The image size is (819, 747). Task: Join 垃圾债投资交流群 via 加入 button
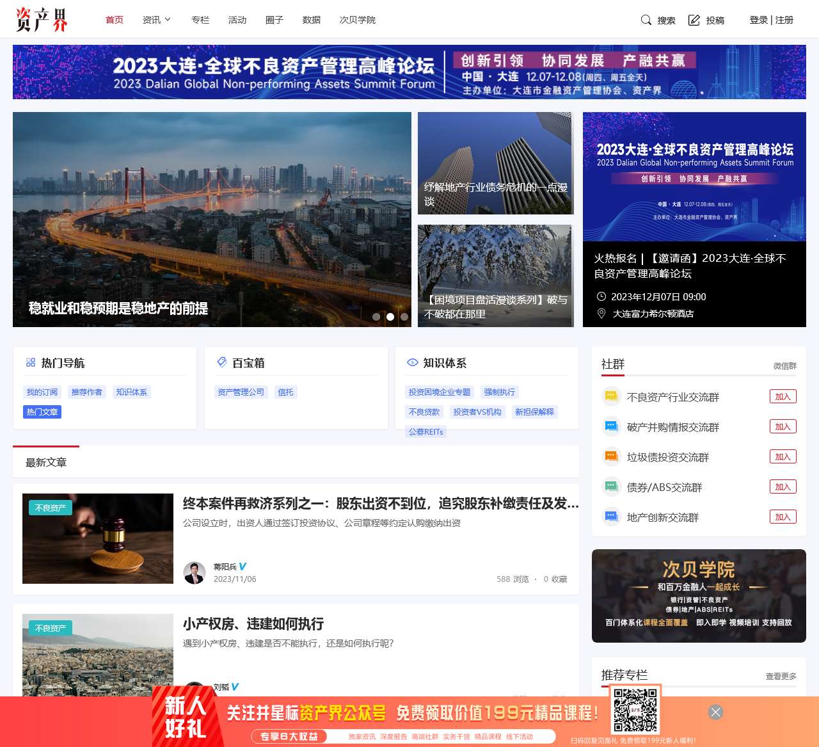[783, 457]
